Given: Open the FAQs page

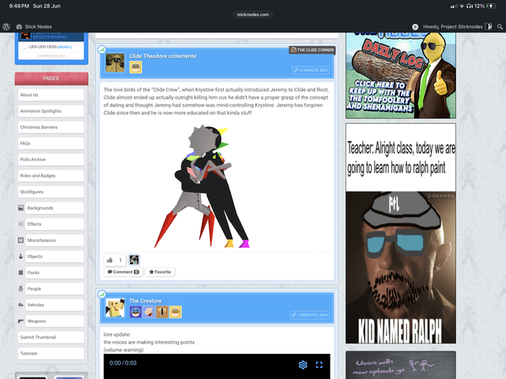Looking at the screenshot, I should point(51,143).
